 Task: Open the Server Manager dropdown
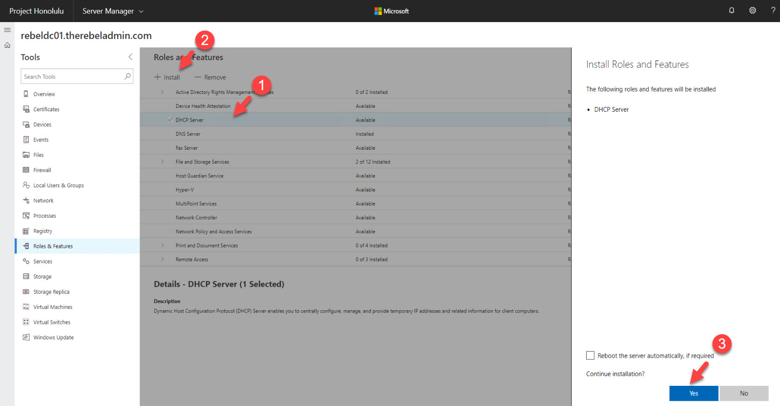113,11
